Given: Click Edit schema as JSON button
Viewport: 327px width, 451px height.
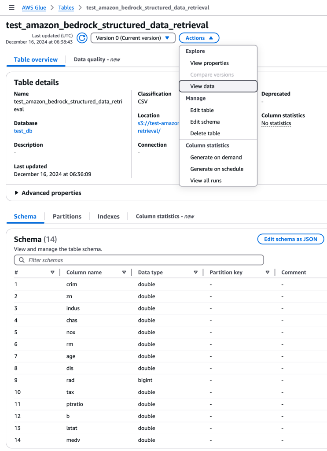Looking at the screenshot, I should coord(290,239).
